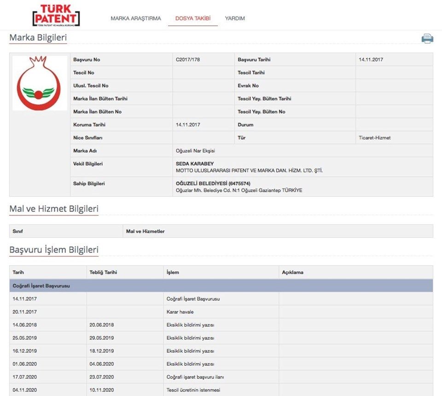
Task: Click the 14.11.2017 Coğrafi İşaret Başvurusu entry
Action: click(x=193, y=299)
